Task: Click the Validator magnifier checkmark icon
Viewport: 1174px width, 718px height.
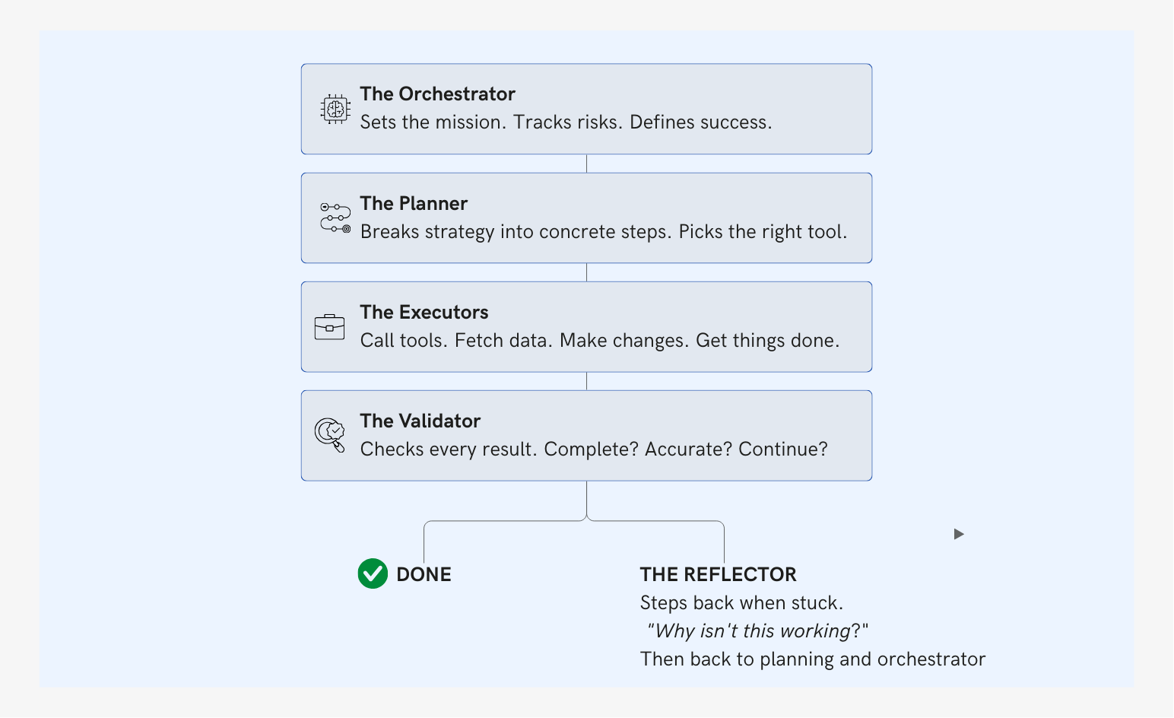Action: click(x=330, y=435)
